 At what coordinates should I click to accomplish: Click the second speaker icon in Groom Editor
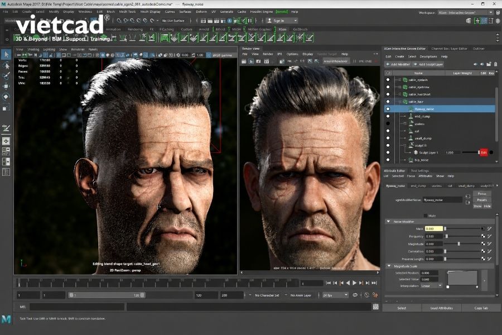click(x=482, y=64)
